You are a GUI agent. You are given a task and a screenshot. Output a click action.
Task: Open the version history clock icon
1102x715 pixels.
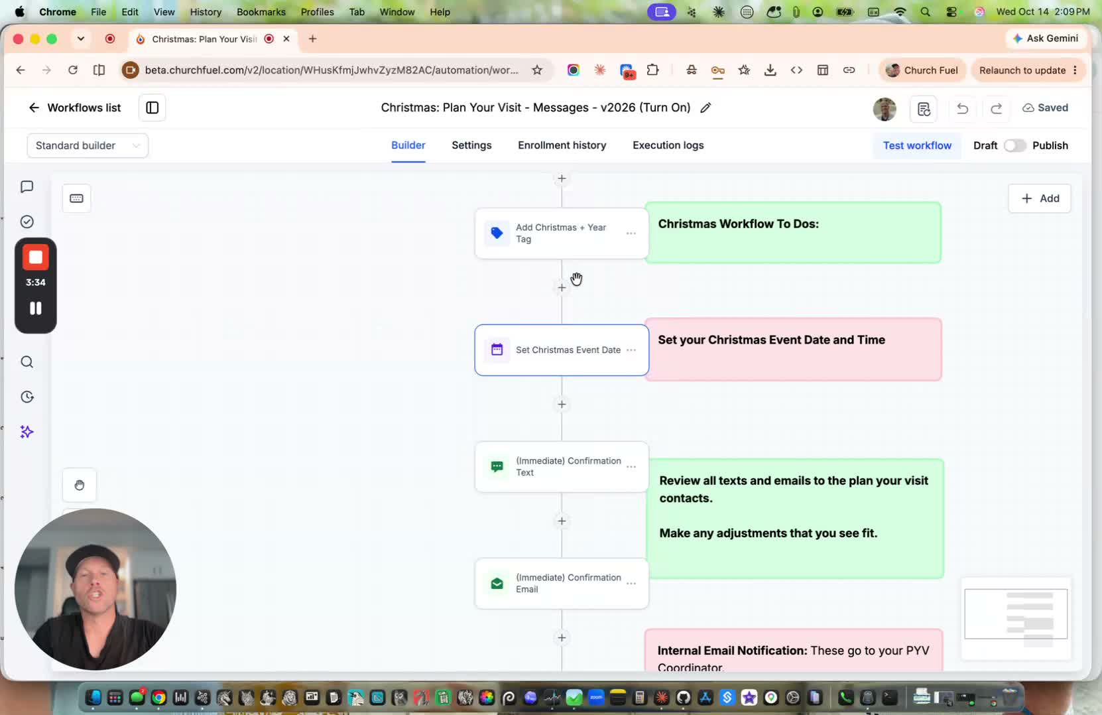(27, 397)
